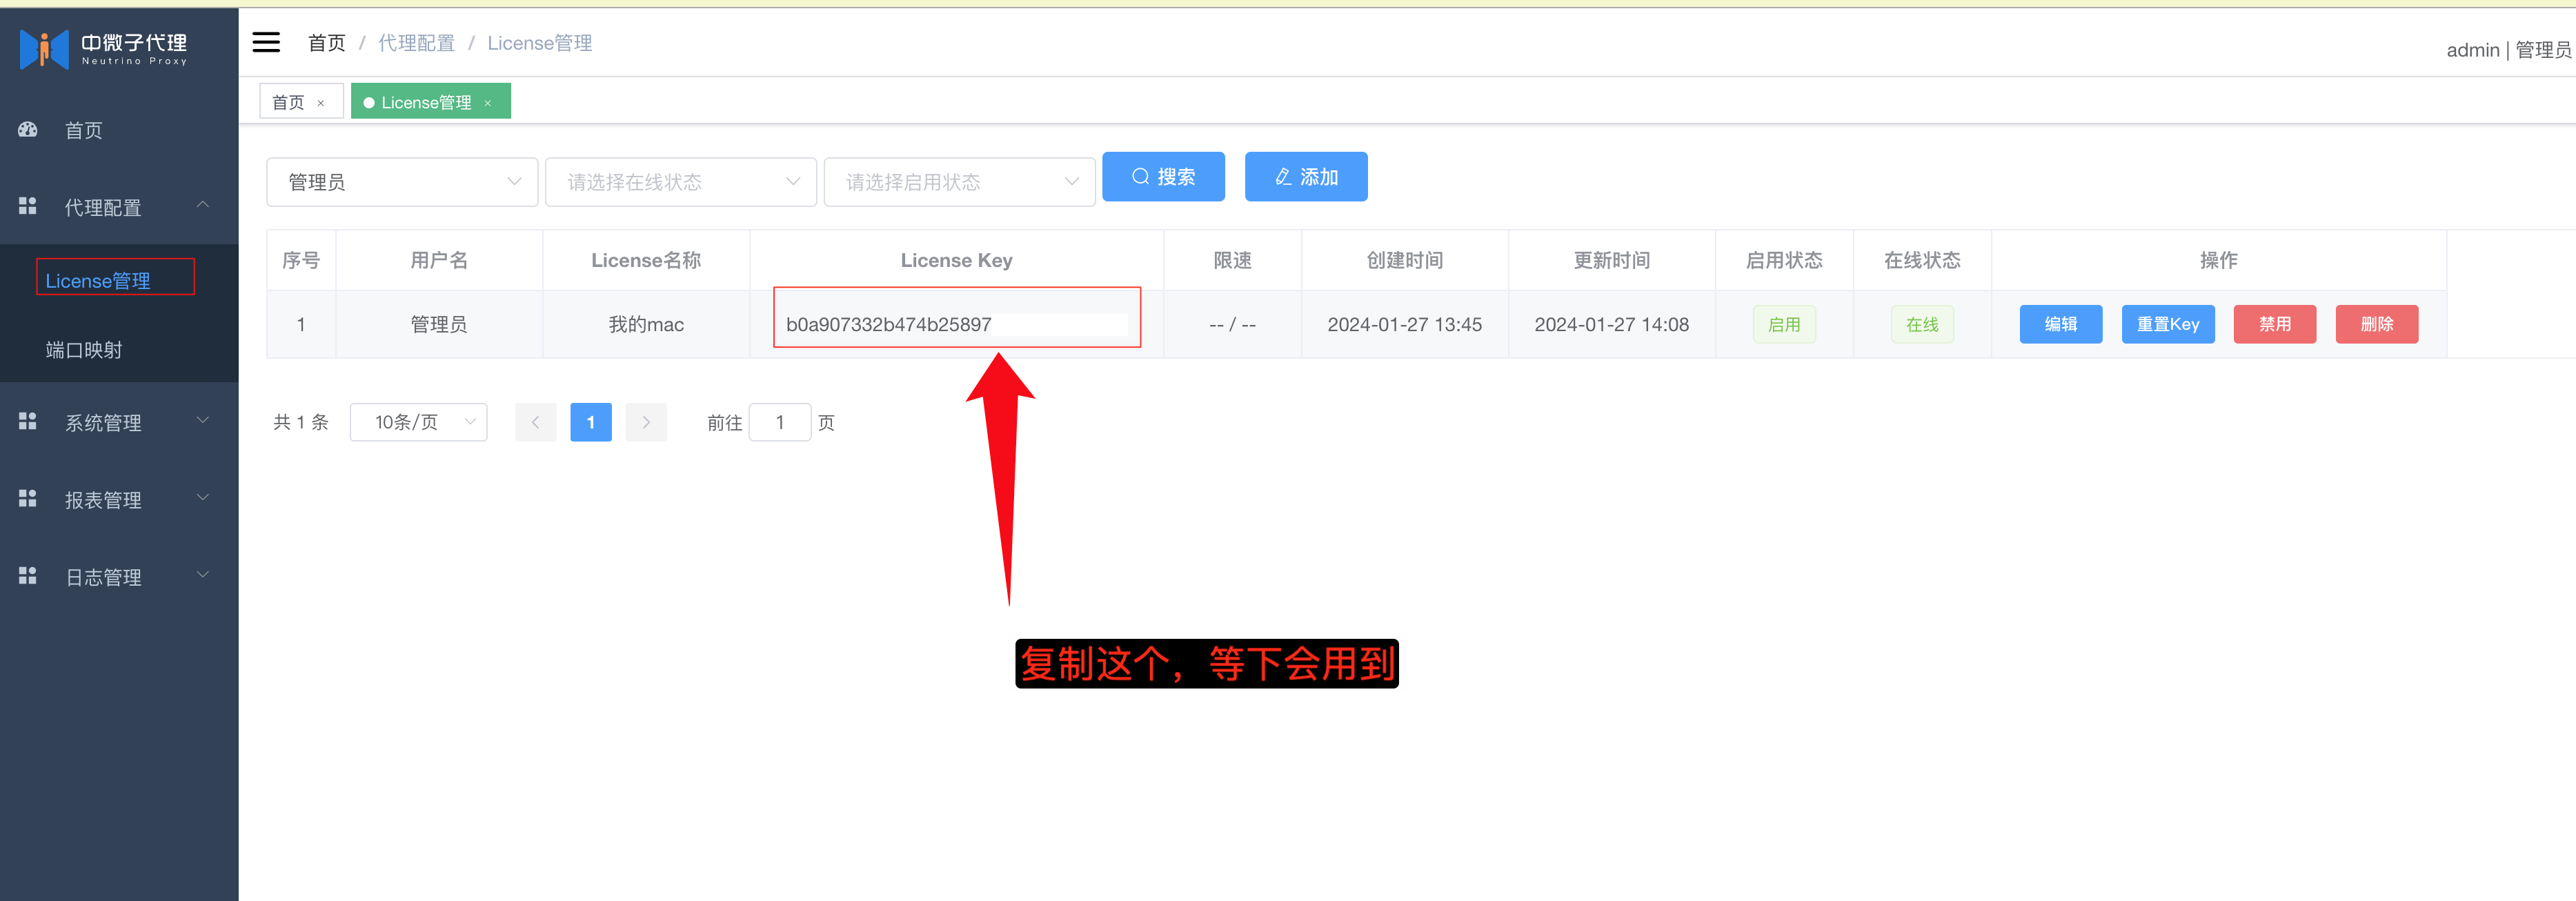Click the 添加 add button

tap(1306, 177)
